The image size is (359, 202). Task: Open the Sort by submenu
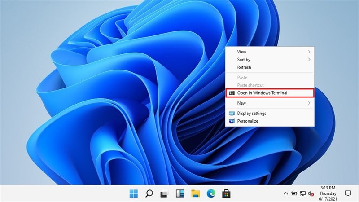tap(270, 60)
